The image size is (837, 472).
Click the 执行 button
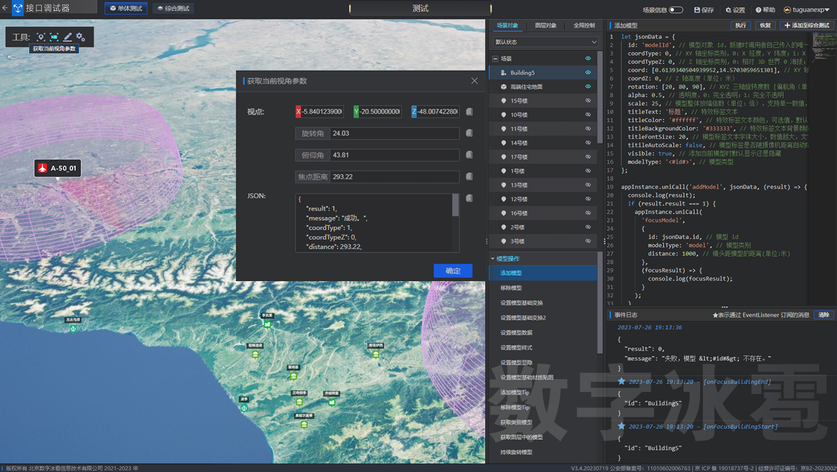[741, 25]
